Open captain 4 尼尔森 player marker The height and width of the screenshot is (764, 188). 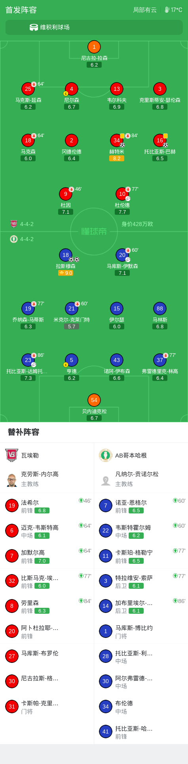[x=72, y=89]
